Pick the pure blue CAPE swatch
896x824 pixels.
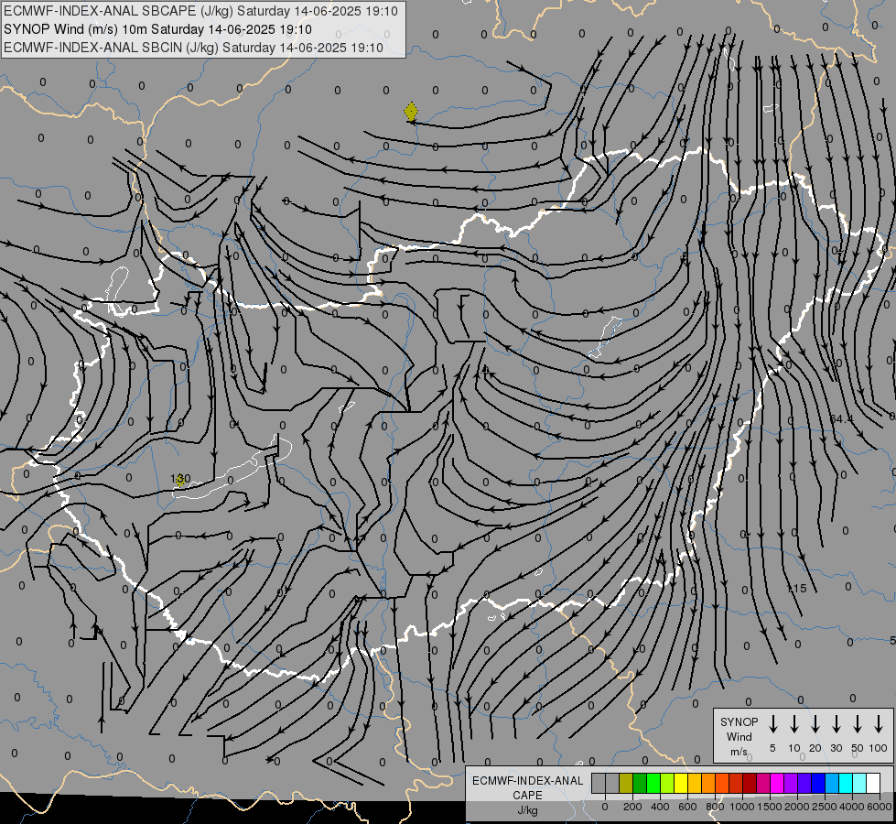818,783
